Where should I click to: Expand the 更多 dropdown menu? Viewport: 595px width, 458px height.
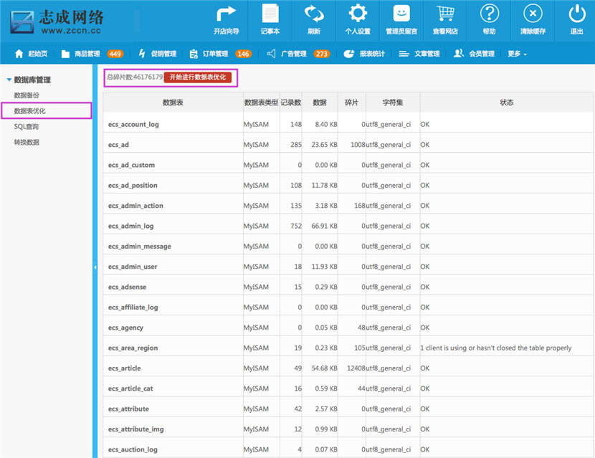point(517,54)
